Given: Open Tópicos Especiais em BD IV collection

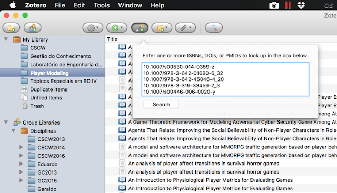Looking at the screenshot, I should [x=63, y=81].
